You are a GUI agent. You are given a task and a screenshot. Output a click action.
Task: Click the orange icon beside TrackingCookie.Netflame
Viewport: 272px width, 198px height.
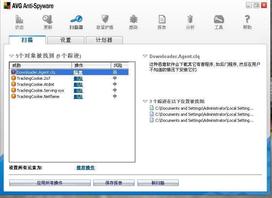pos(14,96)
